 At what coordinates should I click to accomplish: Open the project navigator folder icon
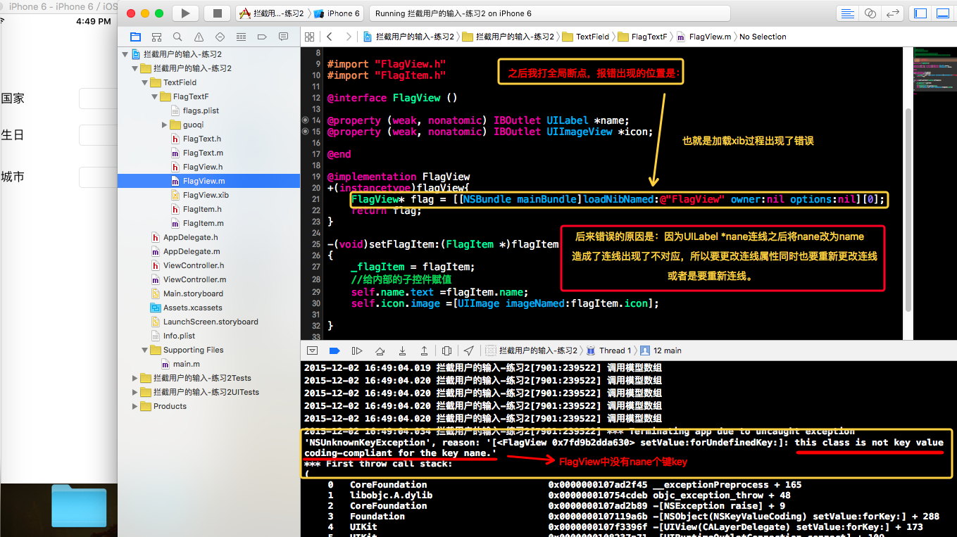(135, 37)
